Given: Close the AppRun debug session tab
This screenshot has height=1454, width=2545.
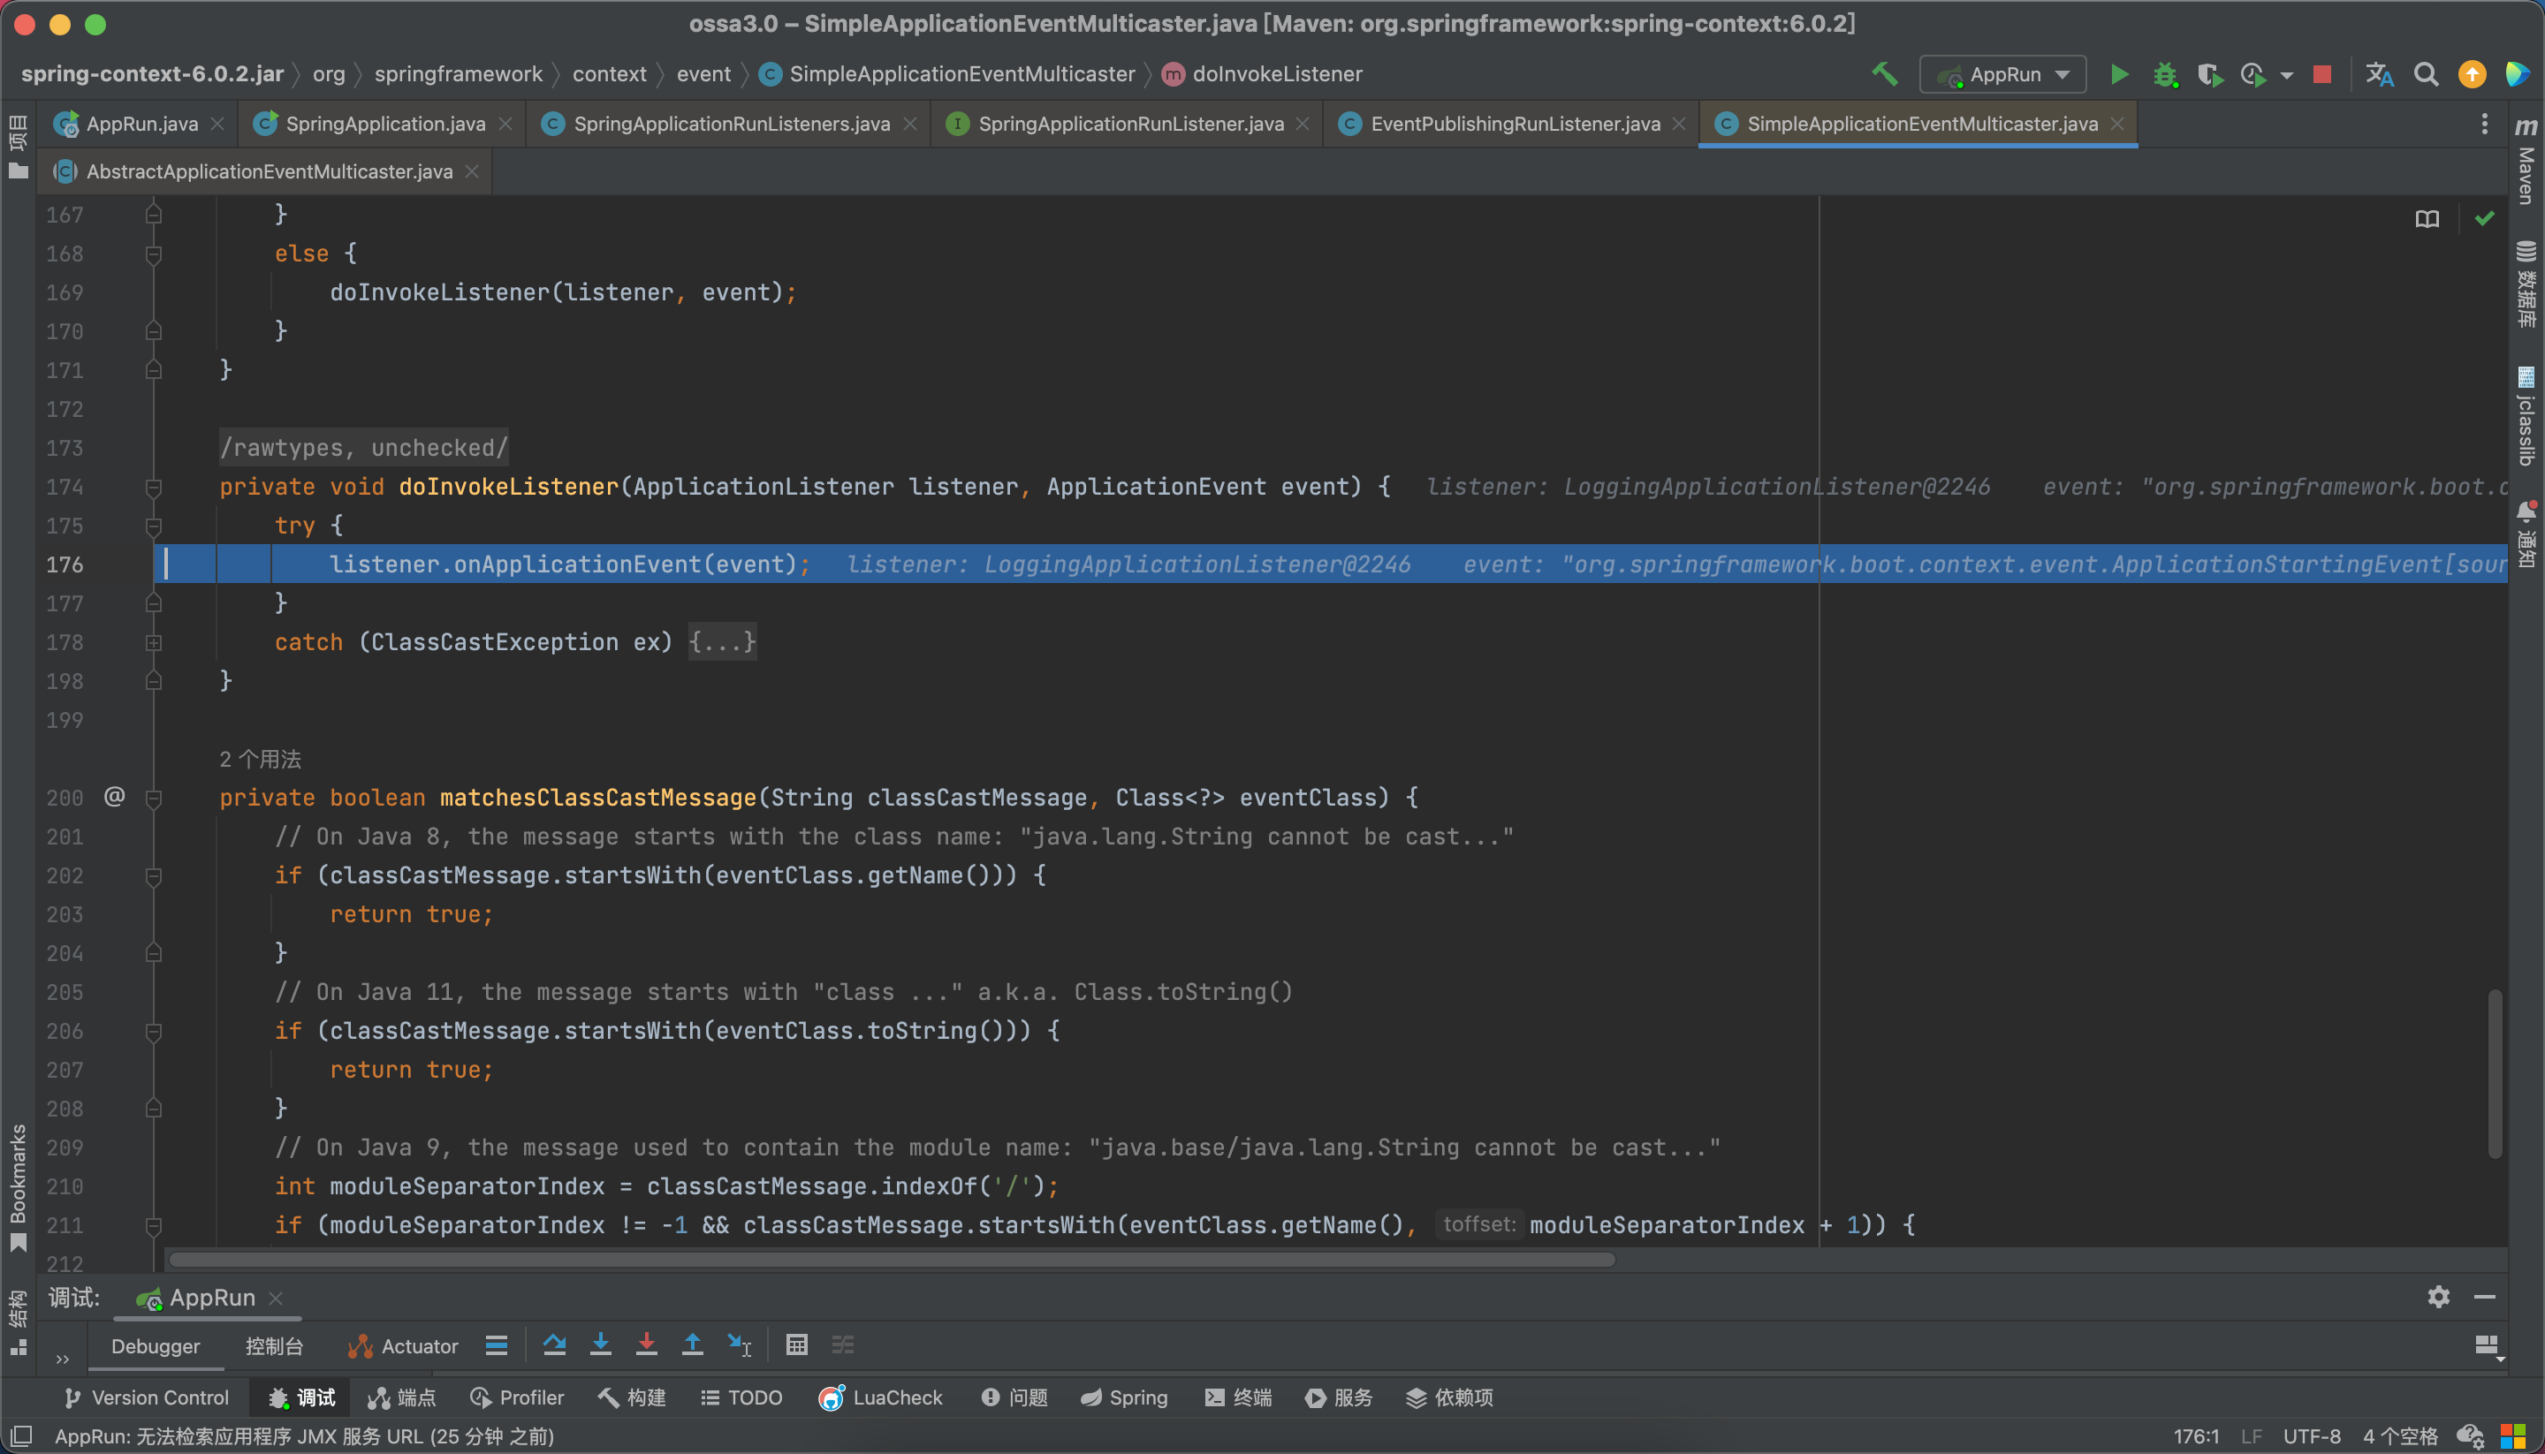Looking at the screenshot, I should point(276,1298).
